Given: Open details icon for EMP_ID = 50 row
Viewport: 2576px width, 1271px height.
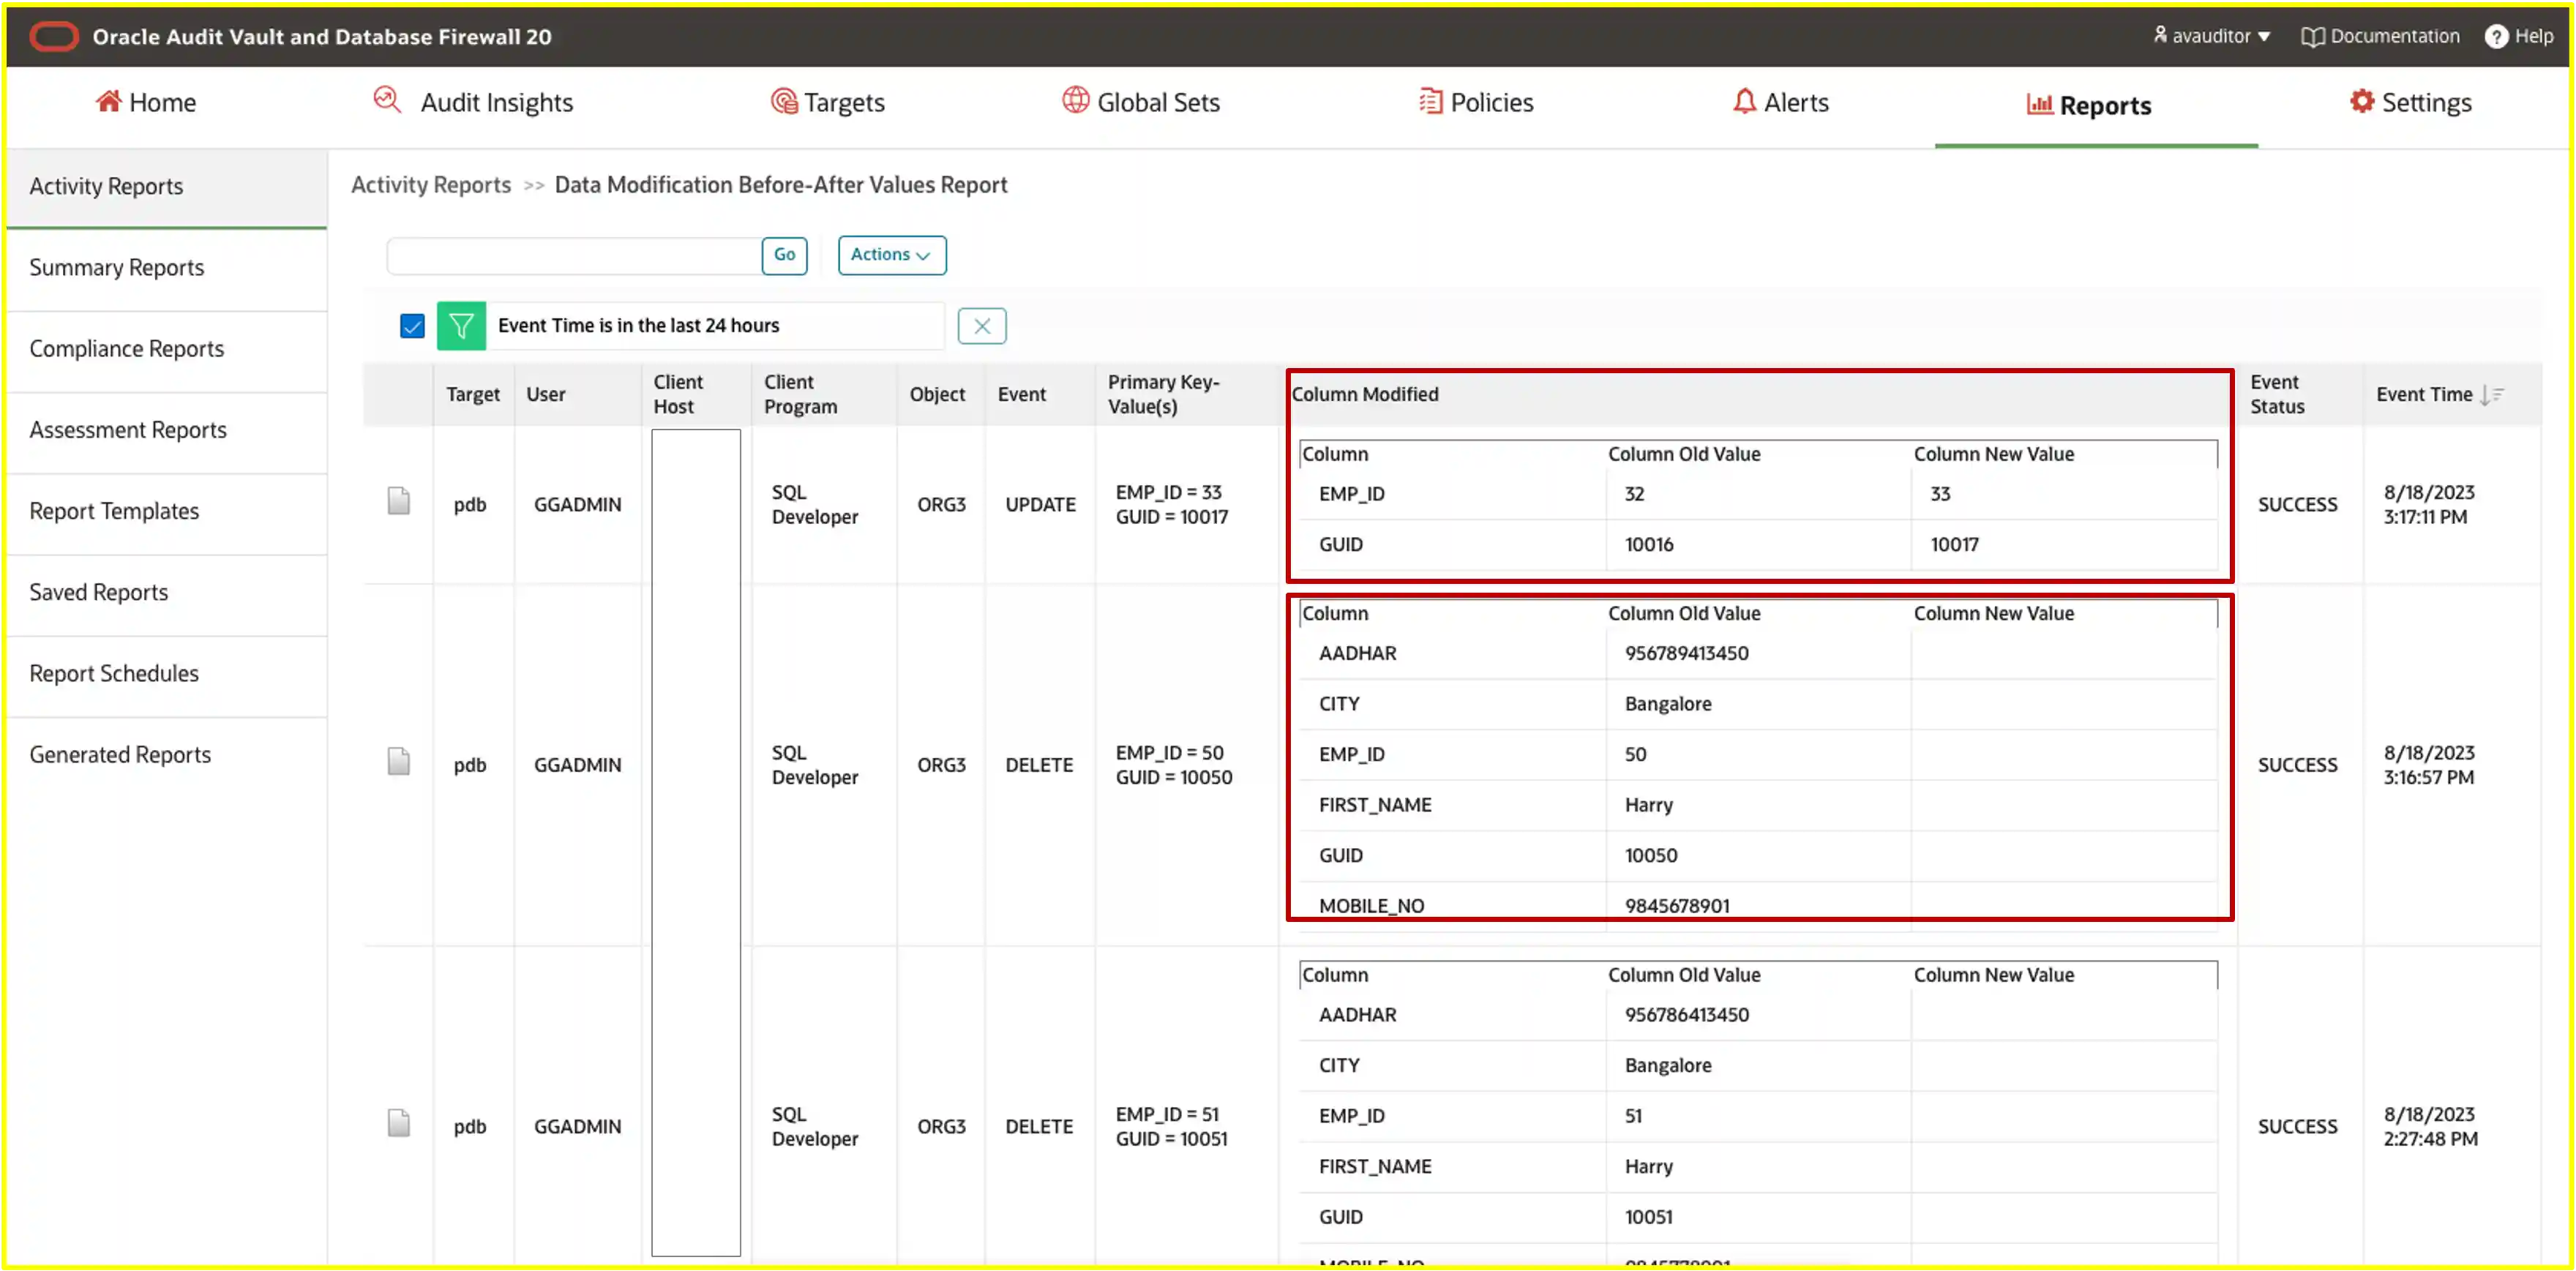Looking at the screenshot, I should (399, 762).
